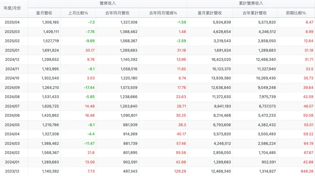315x176 pixels.
Task: Click period comparison value 848.28
Action: click(307, 171)
